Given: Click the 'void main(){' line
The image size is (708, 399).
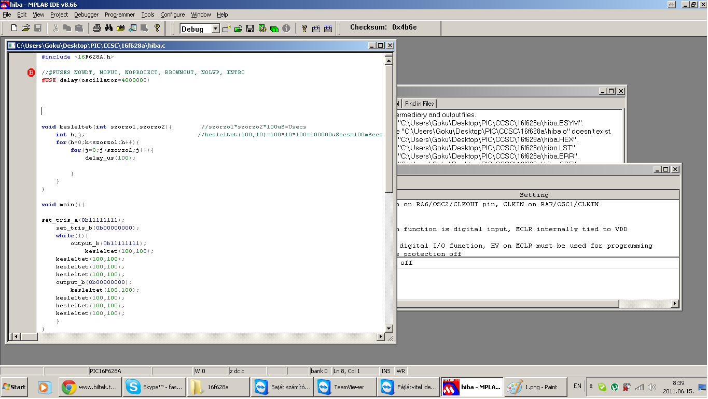Looking at the screenshot, I should [63, 205].
